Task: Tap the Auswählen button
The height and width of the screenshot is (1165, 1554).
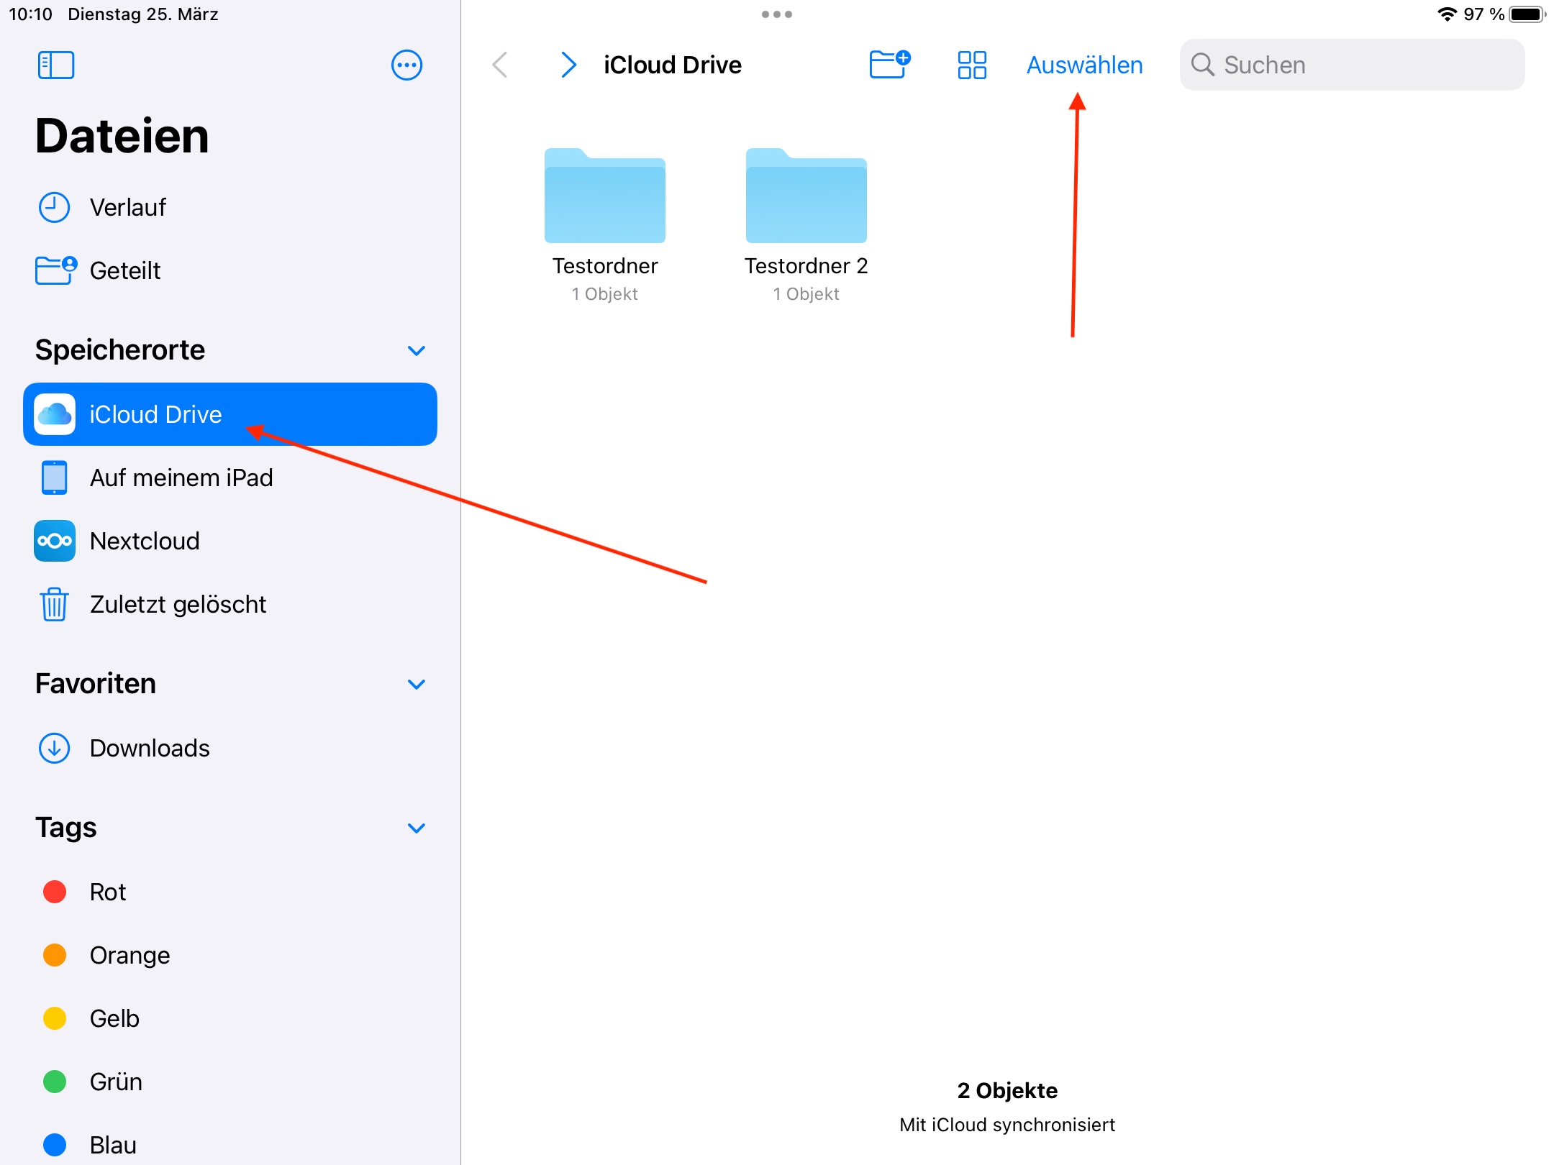Action: pos(1084,65)
